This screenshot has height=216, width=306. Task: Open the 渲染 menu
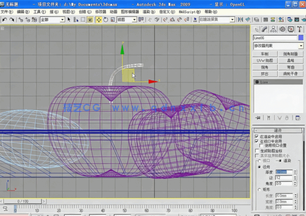click(149, 12)
